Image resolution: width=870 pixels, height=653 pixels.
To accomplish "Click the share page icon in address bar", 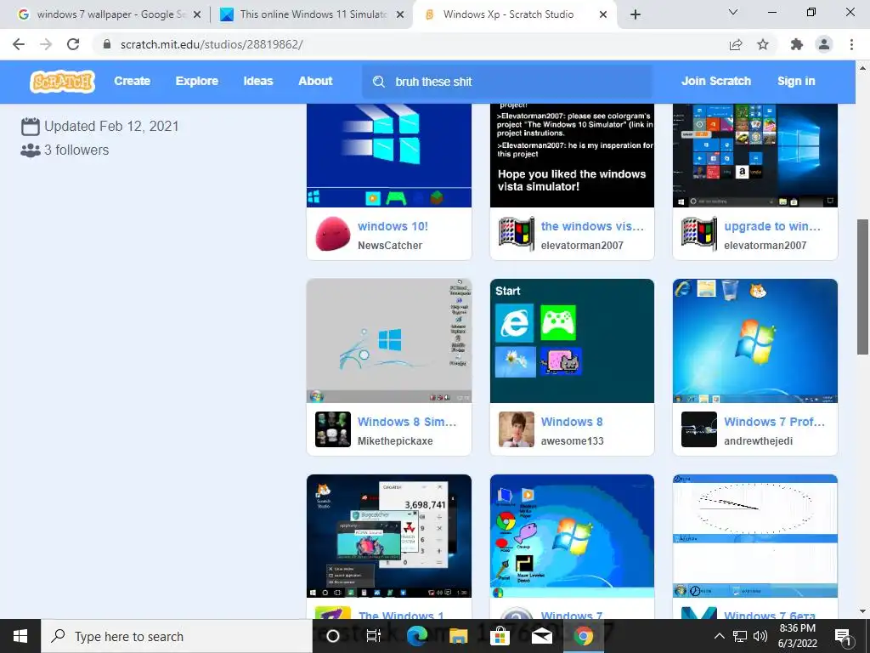I will (x=736, y=44).
